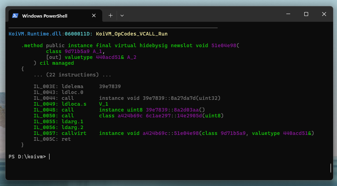Viewport: 337px width, 186px height.
Task: Click the ldelema opcode
Action: point(73,86)
